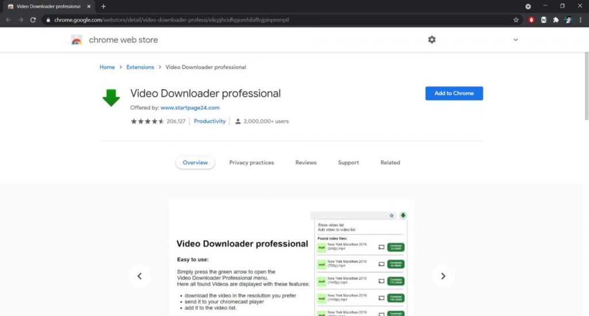Image resolution: width=589 pixels, height=316 pixels.
Task: Open the web store settings gear
Action: [432, 40]
